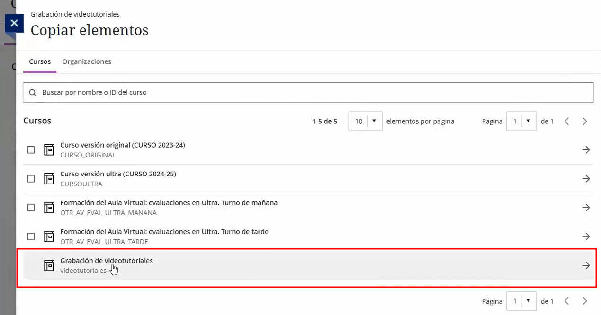
Task: Open the elementos por página dropdown
Action: pyautogui.click(x=365, y=121)
